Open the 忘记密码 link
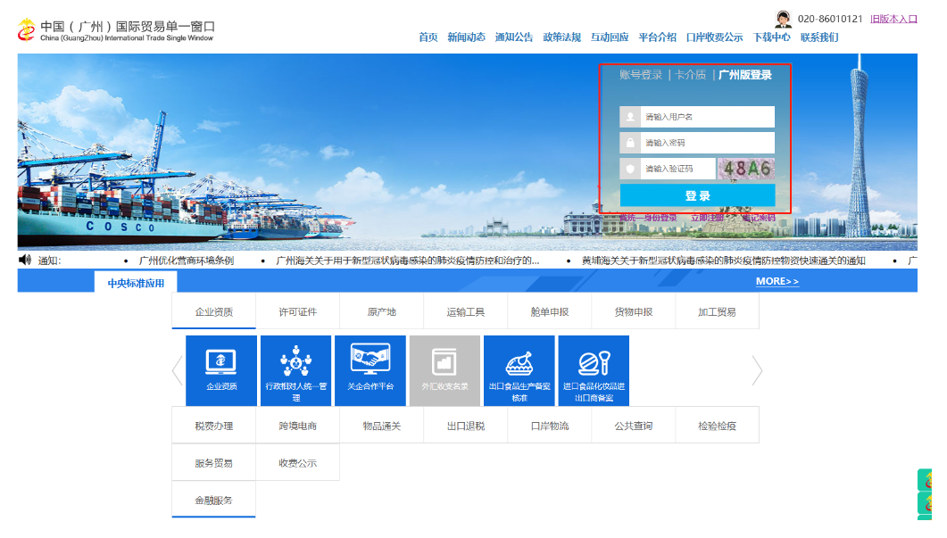 click(x=759, y=218)
